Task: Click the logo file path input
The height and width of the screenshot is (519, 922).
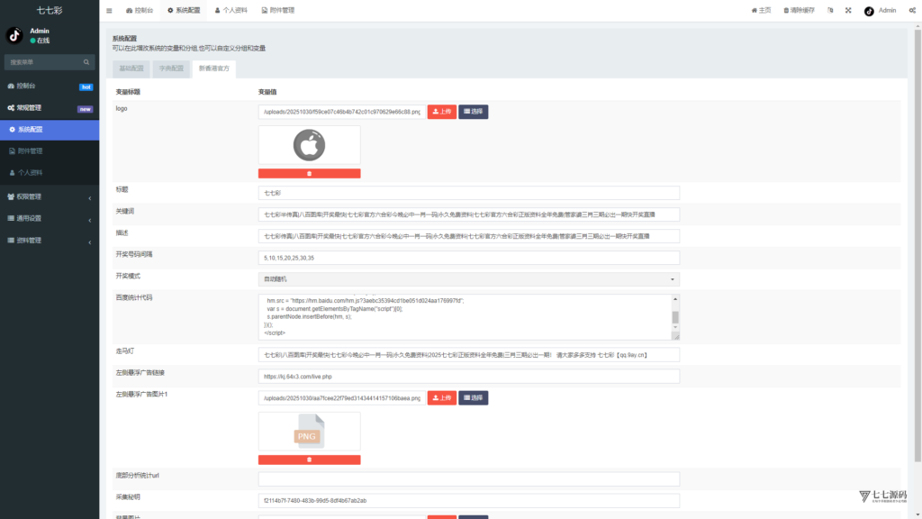Action: (341, 112)
